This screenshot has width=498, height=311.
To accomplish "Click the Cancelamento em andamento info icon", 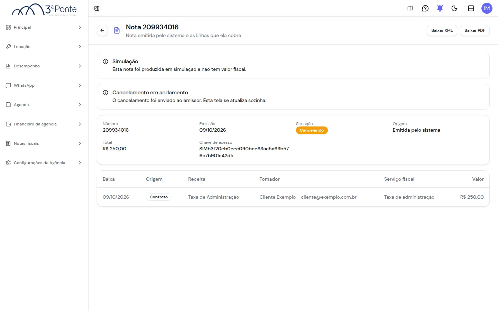I will [x=105, y=93].
